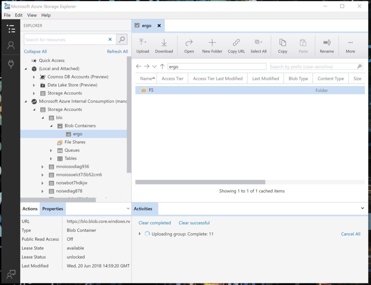The height and width of the screenshot is (285, 371).
Task: Expand local Storage Accounts node
Action: pos(34,93)
